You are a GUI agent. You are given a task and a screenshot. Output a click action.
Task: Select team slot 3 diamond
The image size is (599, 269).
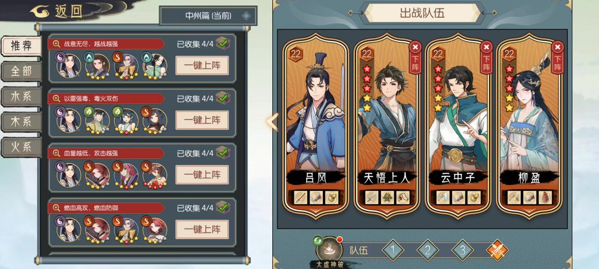[462, 250]
